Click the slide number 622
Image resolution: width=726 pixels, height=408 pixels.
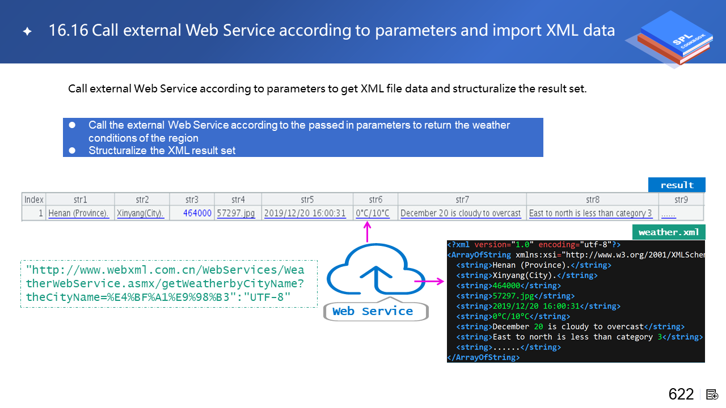pos(681,394)
